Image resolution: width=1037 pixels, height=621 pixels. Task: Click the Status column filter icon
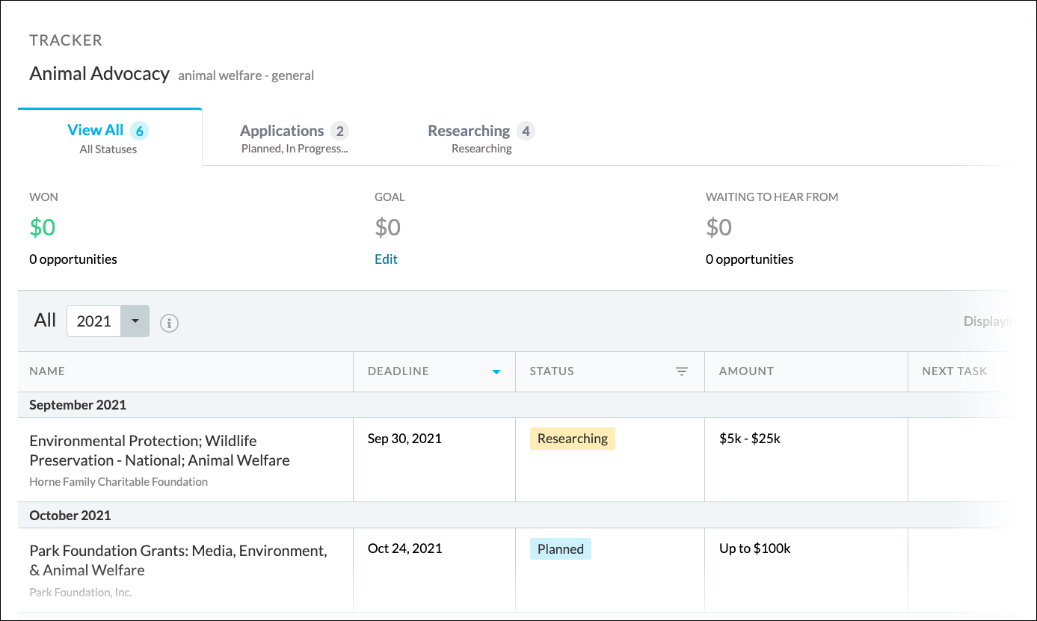coord(681,371)
